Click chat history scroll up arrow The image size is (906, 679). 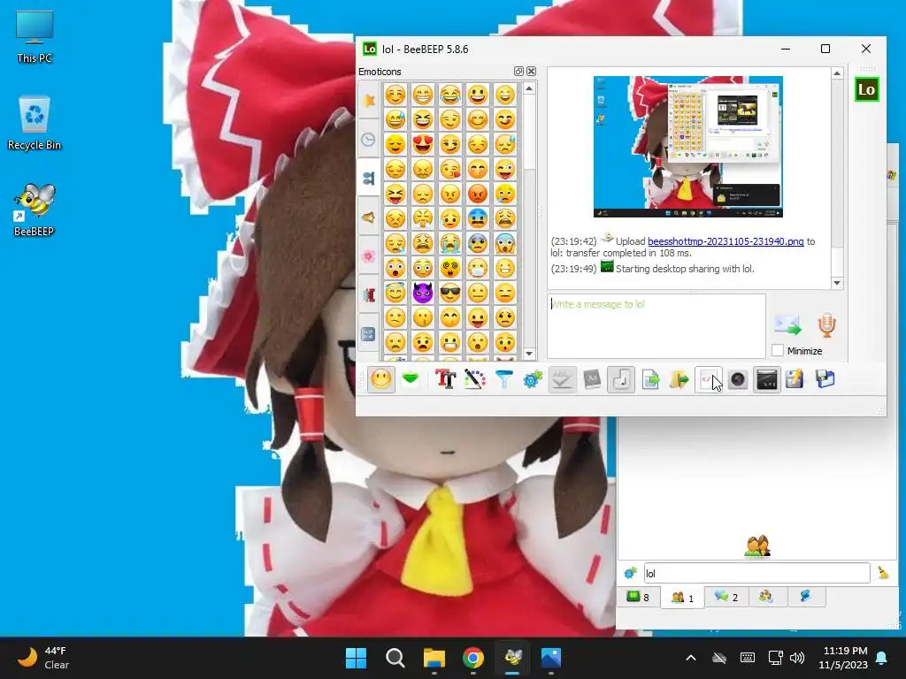pyautogui.click(x=837, y=73)
